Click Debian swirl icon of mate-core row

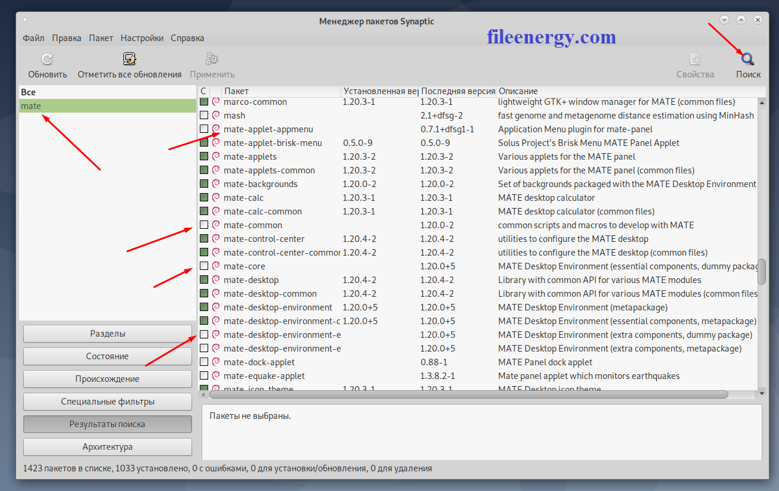[216, 266]
